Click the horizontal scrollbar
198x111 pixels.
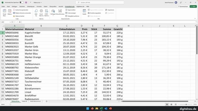[x=155, y=101]
